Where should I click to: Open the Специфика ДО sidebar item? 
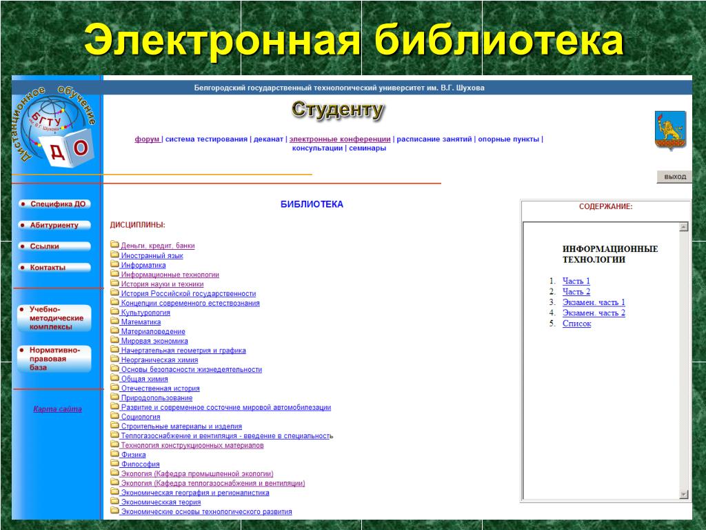[54, 204]
